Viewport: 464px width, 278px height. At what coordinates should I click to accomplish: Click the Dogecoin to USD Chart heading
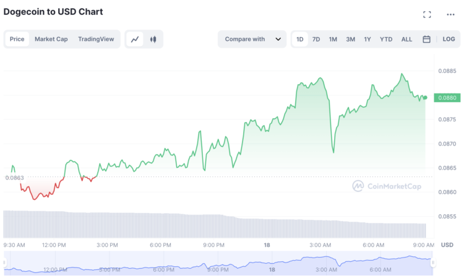[x=53, y=12]
